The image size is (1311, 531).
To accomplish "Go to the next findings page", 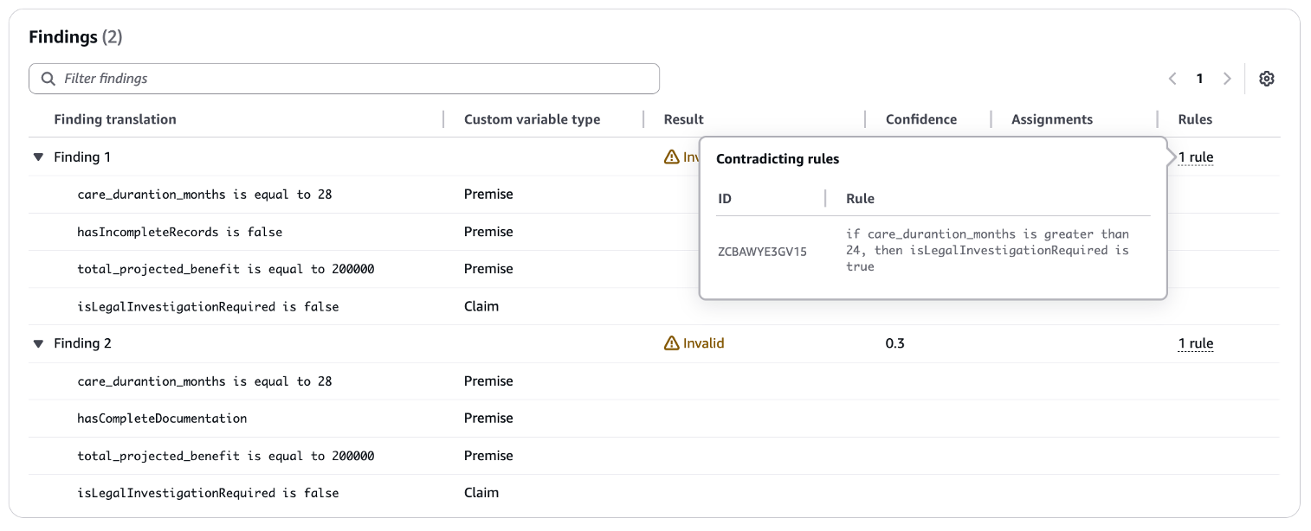I will [x=1227, y=79].
